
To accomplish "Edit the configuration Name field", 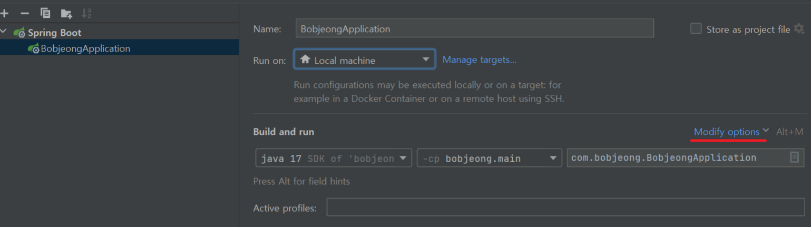I will tap(474, 28).
